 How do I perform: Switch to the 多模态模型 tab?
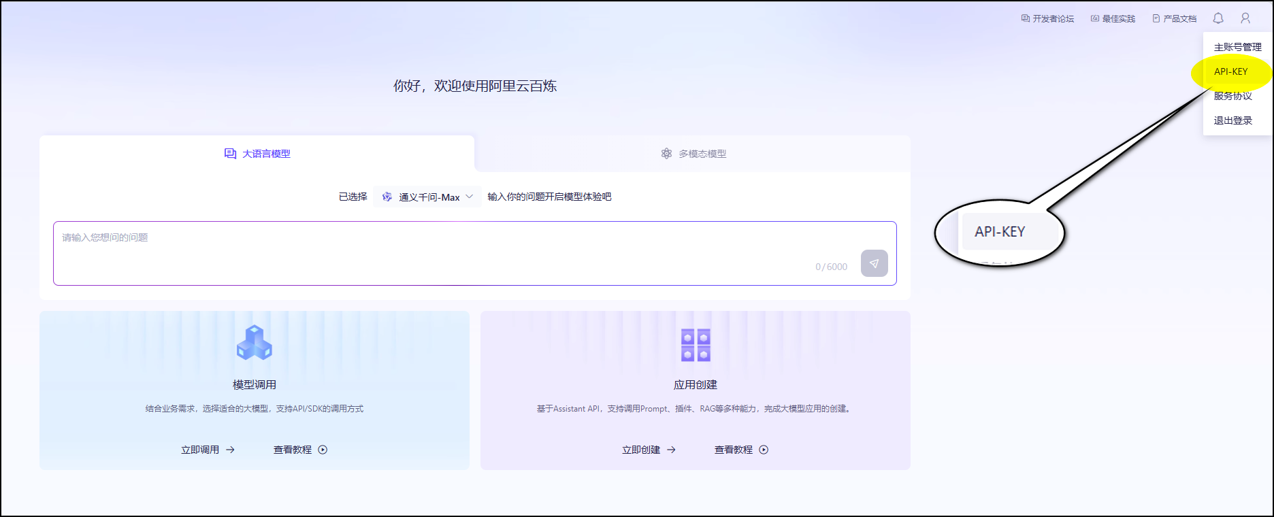693,154
